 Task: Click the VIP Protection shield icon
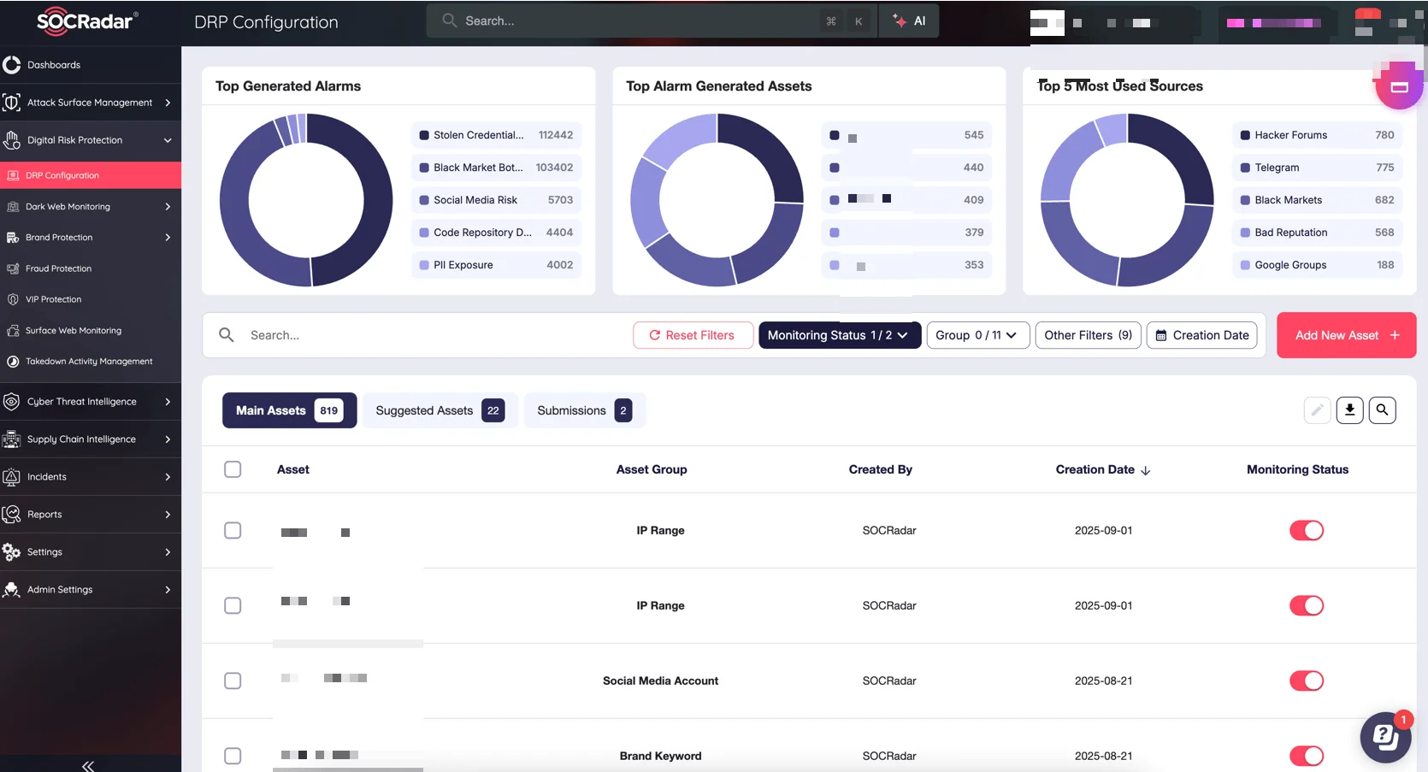[x=13, y=299]
